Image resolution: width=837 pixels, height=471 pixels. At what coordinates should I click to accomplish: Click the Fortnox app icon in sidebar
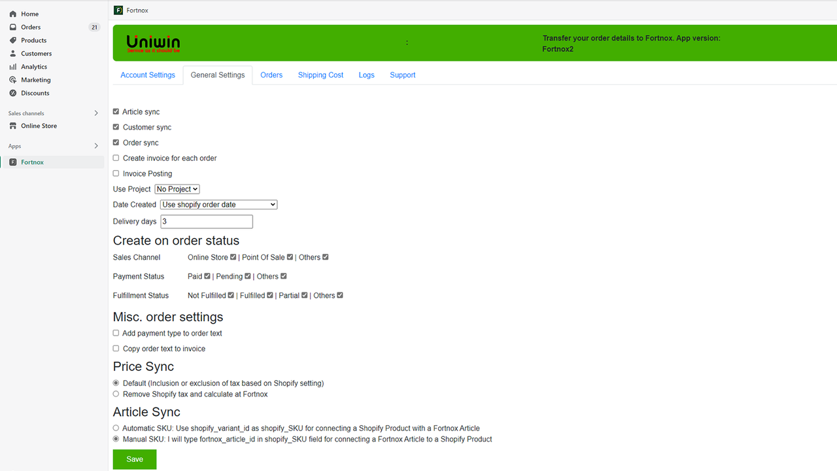[x=13, y=162]
